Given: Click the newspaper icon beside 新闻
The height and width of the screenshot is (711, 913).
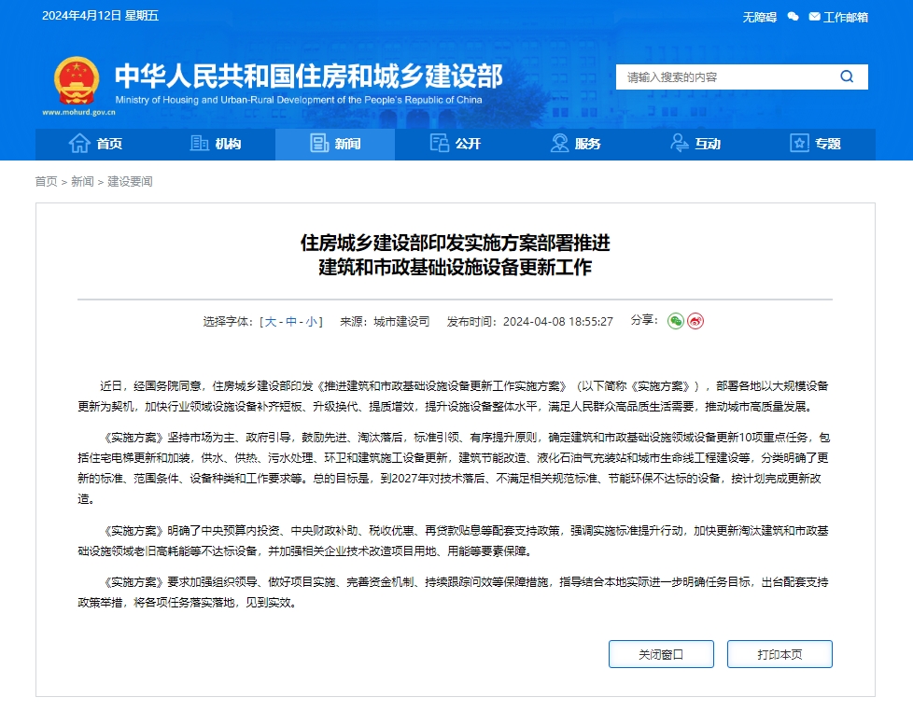Looking at the screenshot, I should [x=319, y=143].
